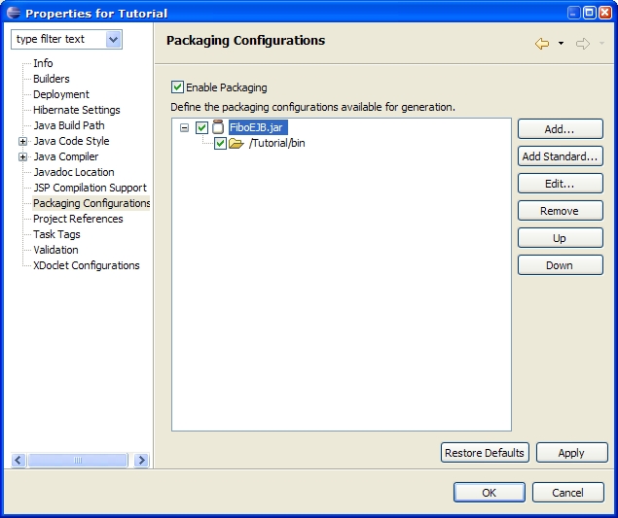Toggle the Enable Packaging checkbox
The image size is (618, 518).
[177, 87]
